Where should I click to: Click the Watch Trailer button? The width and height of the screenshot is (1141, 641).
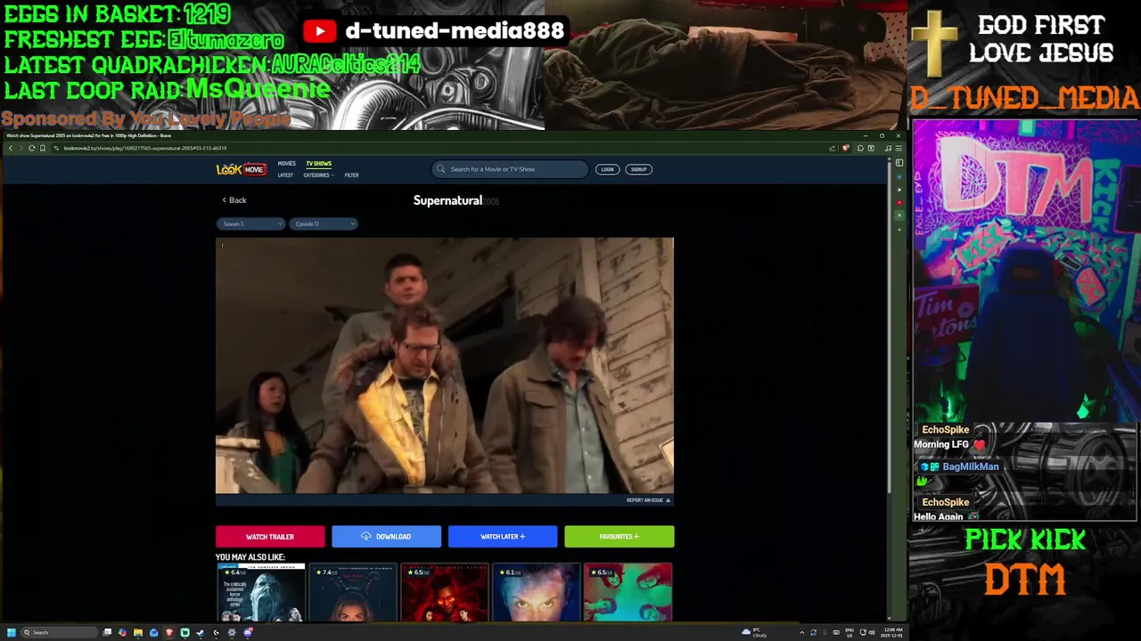click(270, 537)
